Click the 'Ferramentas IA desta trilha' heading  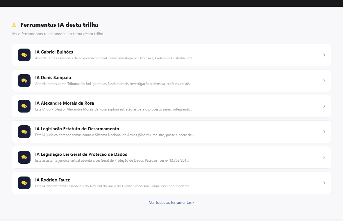click(x=59, y=25)
